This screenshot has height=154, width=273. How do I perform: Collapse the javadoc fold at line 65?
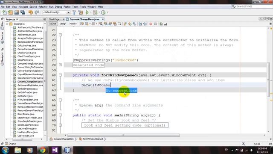tap(60, 100)
